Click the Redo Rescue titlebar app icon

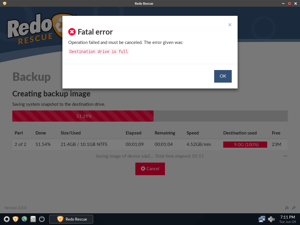[5, 4]
